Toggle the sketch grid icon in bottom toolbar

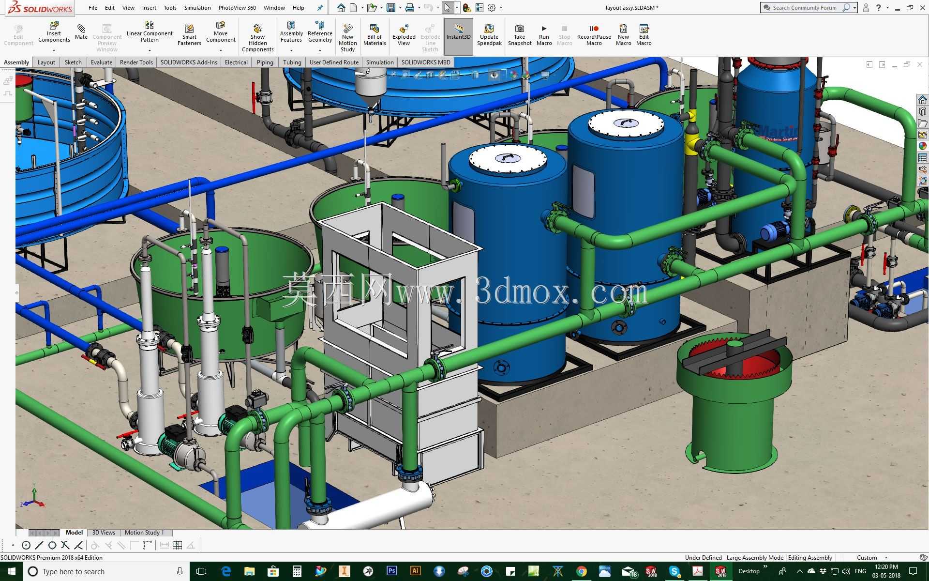(178, 545)
